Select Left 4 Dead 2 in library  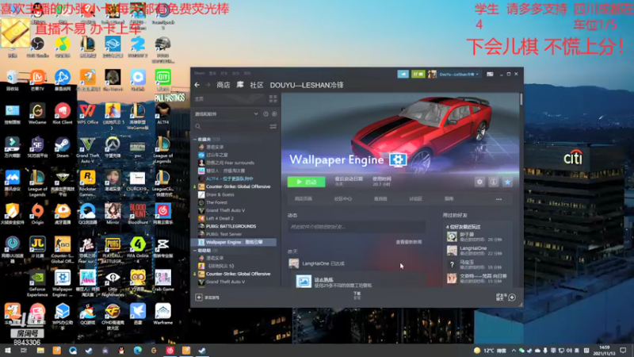coord(220,218)
